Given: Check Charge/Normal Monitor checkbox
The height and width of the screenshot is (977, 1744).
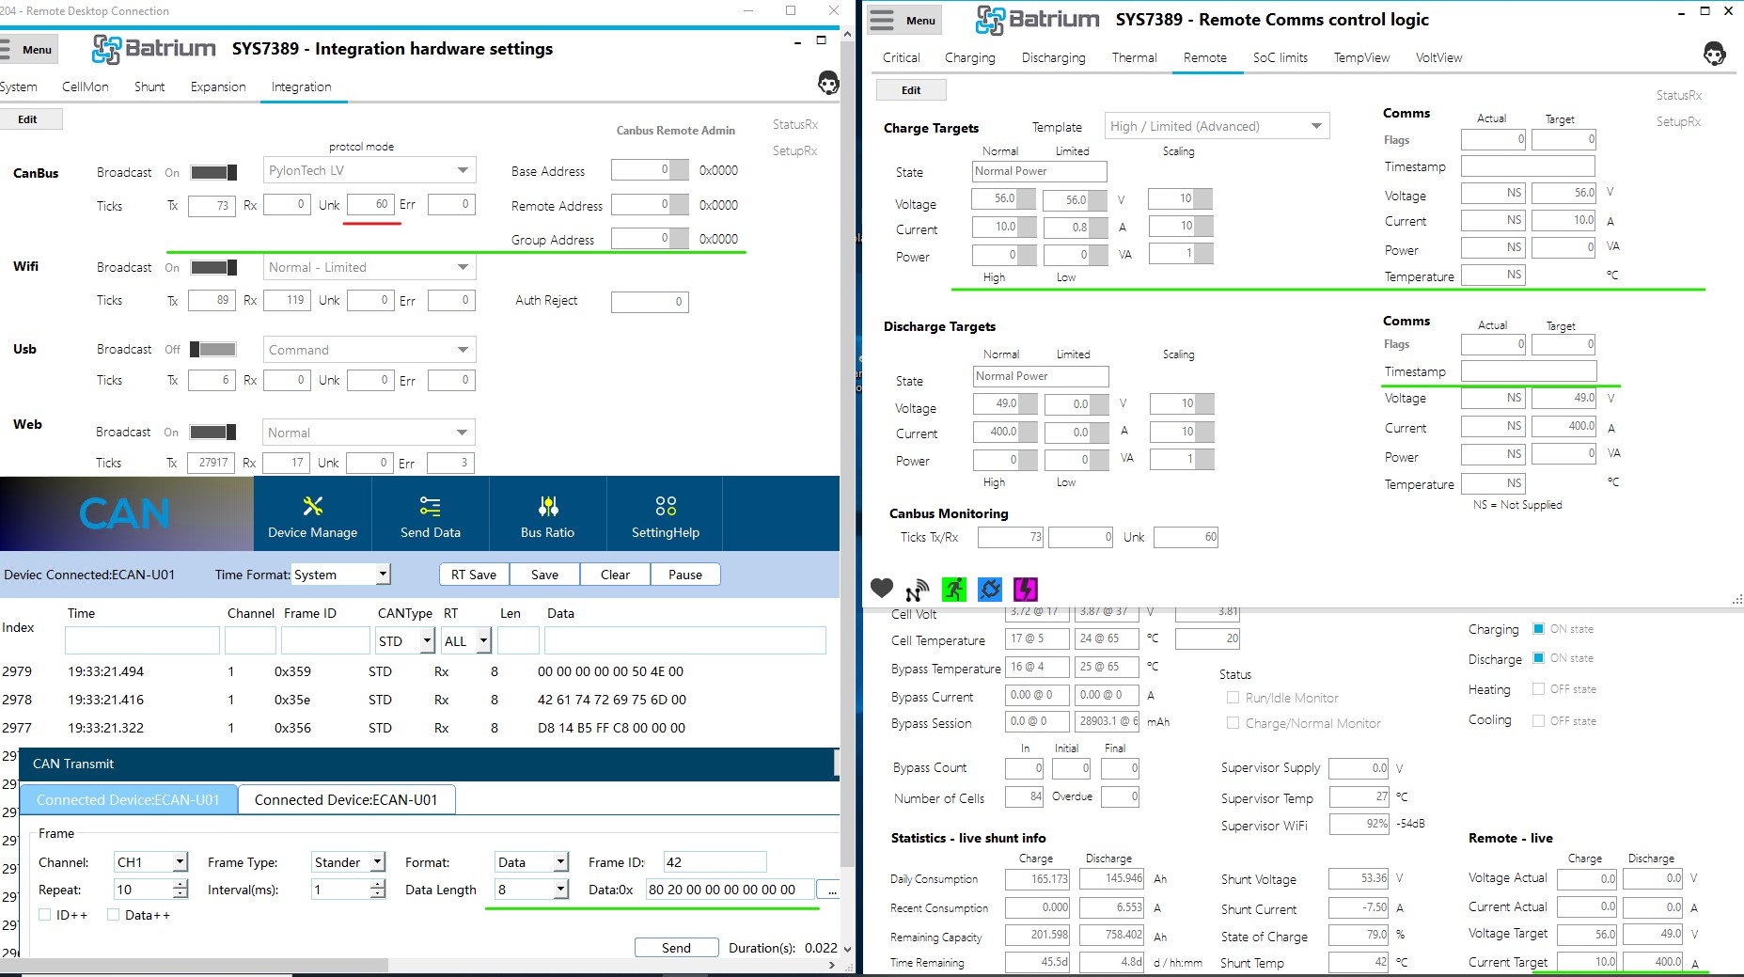Looking at the screenshot, I should (1233, 723).
